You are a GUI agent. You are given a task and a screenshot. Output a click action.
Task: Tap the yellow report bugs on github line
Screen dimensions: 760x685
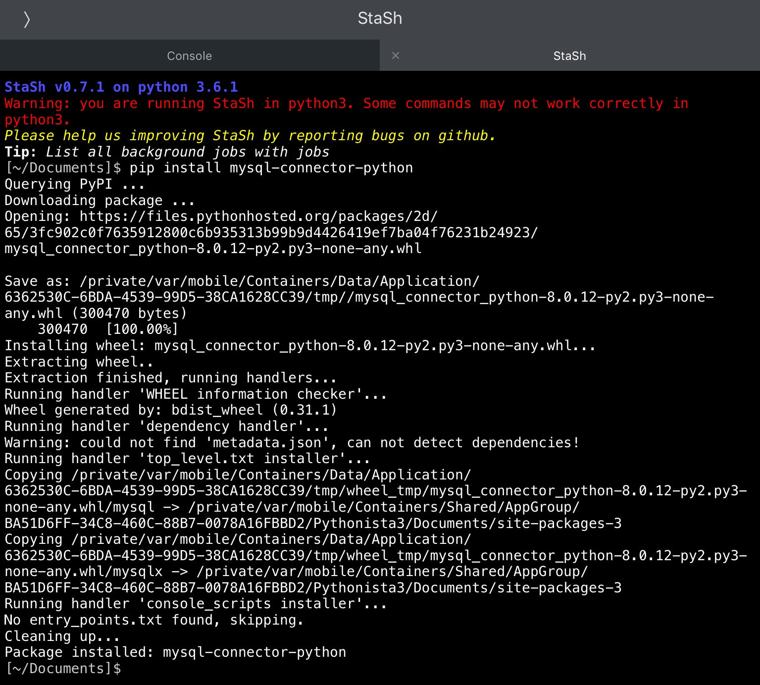[x=250, y=136]
